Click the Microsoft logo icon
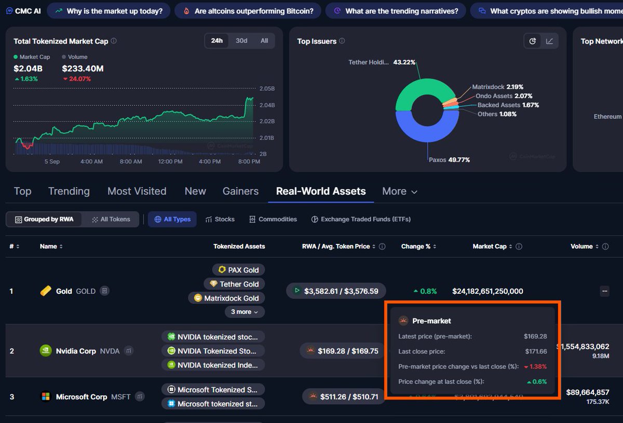Screen dimensions: 623x423 [46, 397]
